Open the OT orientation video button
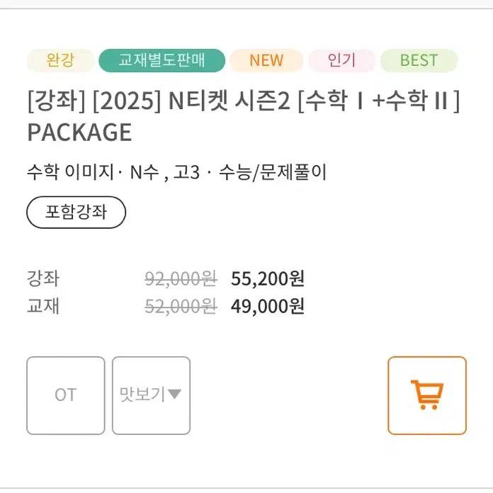 pyautogui.click(x=66, y=395)
